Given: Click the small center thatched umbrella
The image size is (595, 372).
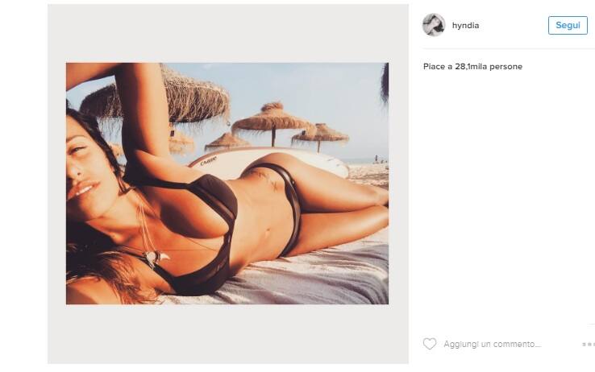Looking at the screenshot, I should point(227,142).
